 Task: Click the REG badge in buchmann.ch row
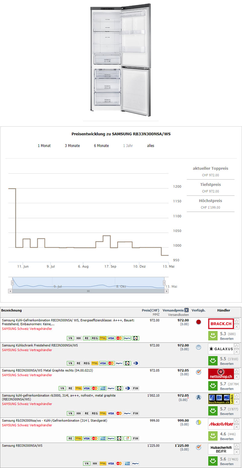pos(95,413)
